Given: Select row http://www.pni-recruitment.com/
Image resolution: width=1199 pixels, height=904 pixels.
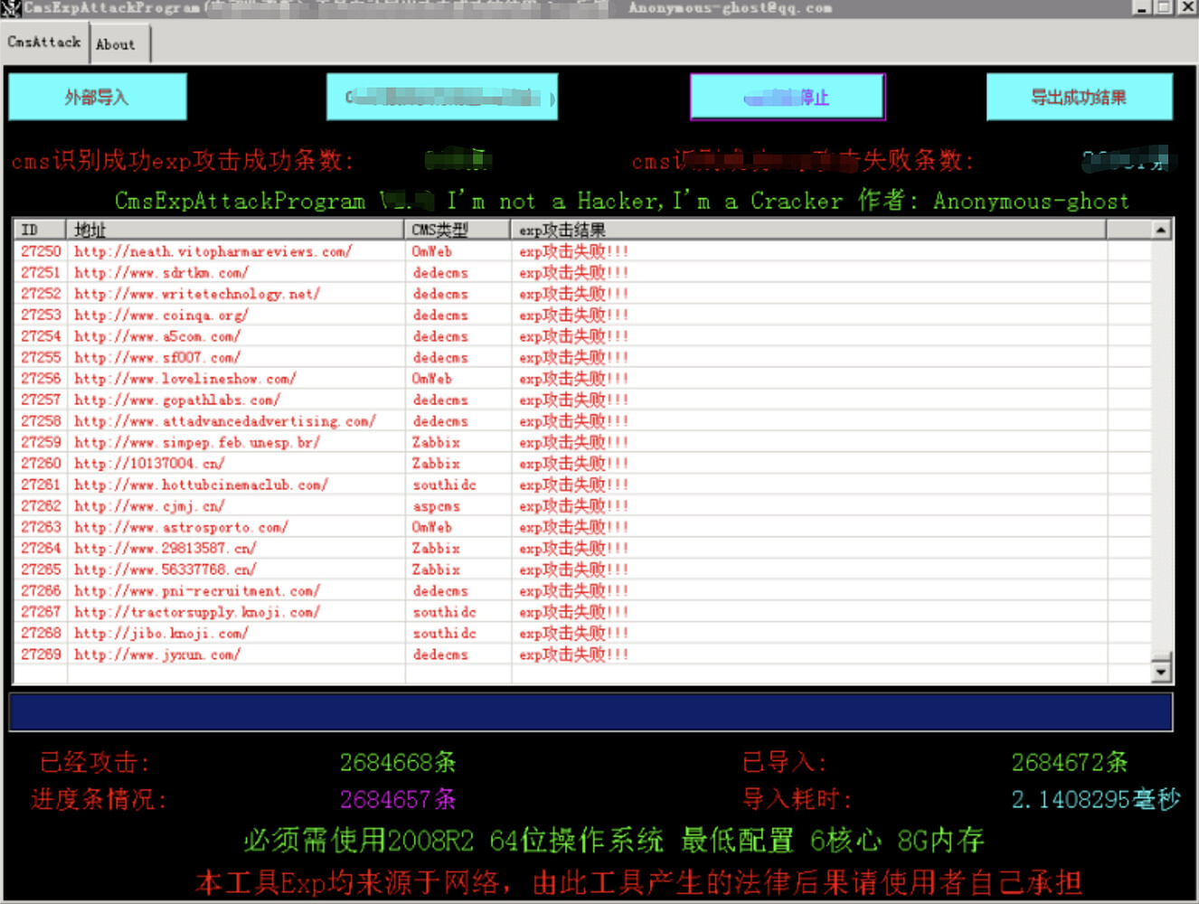Looking at the screenshot, I should coord(582,591).
